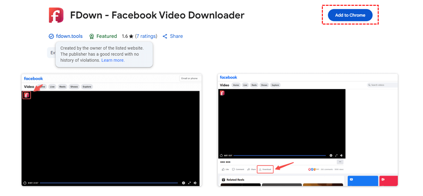The height and width of the screenshot is (196, 423).
Task: Click the facebook logo in the second screenshot
Action: (x=228, y=77)
